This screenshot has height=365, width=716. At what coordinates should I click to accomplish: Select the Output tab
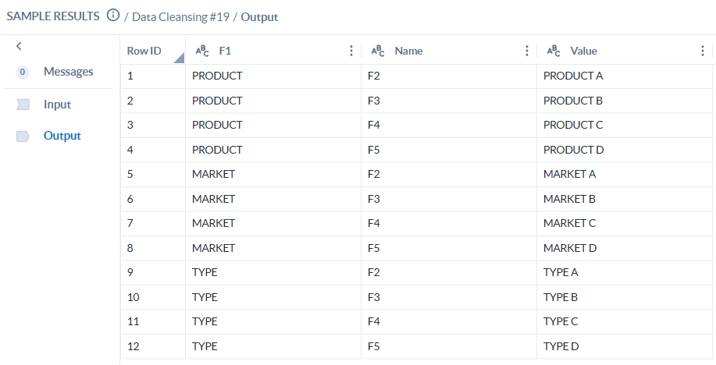click(62, 136)
